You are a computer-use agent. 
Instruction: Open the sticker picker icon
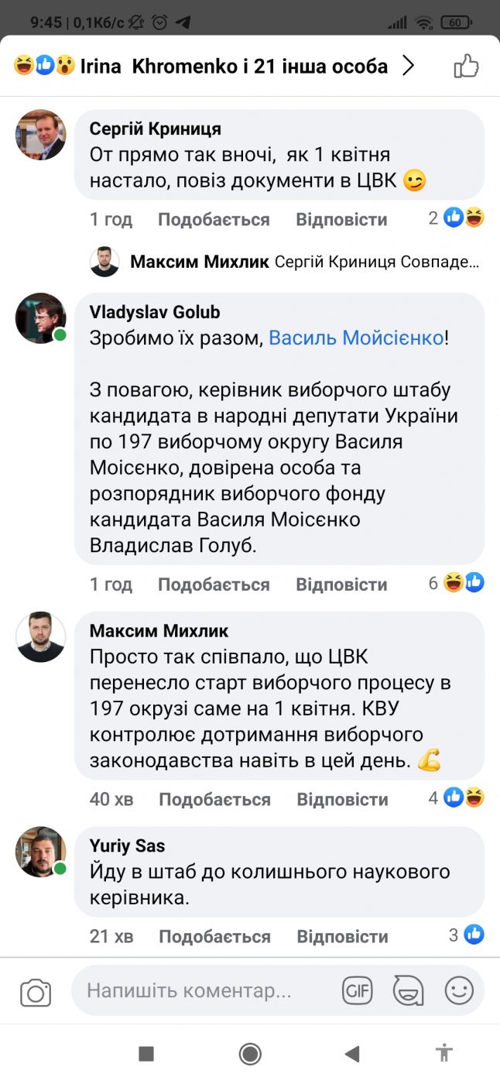pos(408,990)
